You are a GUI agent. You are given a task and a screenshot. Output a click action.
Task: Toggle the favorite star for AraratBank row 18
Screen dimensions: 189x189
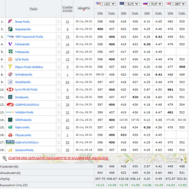[59, 150]
